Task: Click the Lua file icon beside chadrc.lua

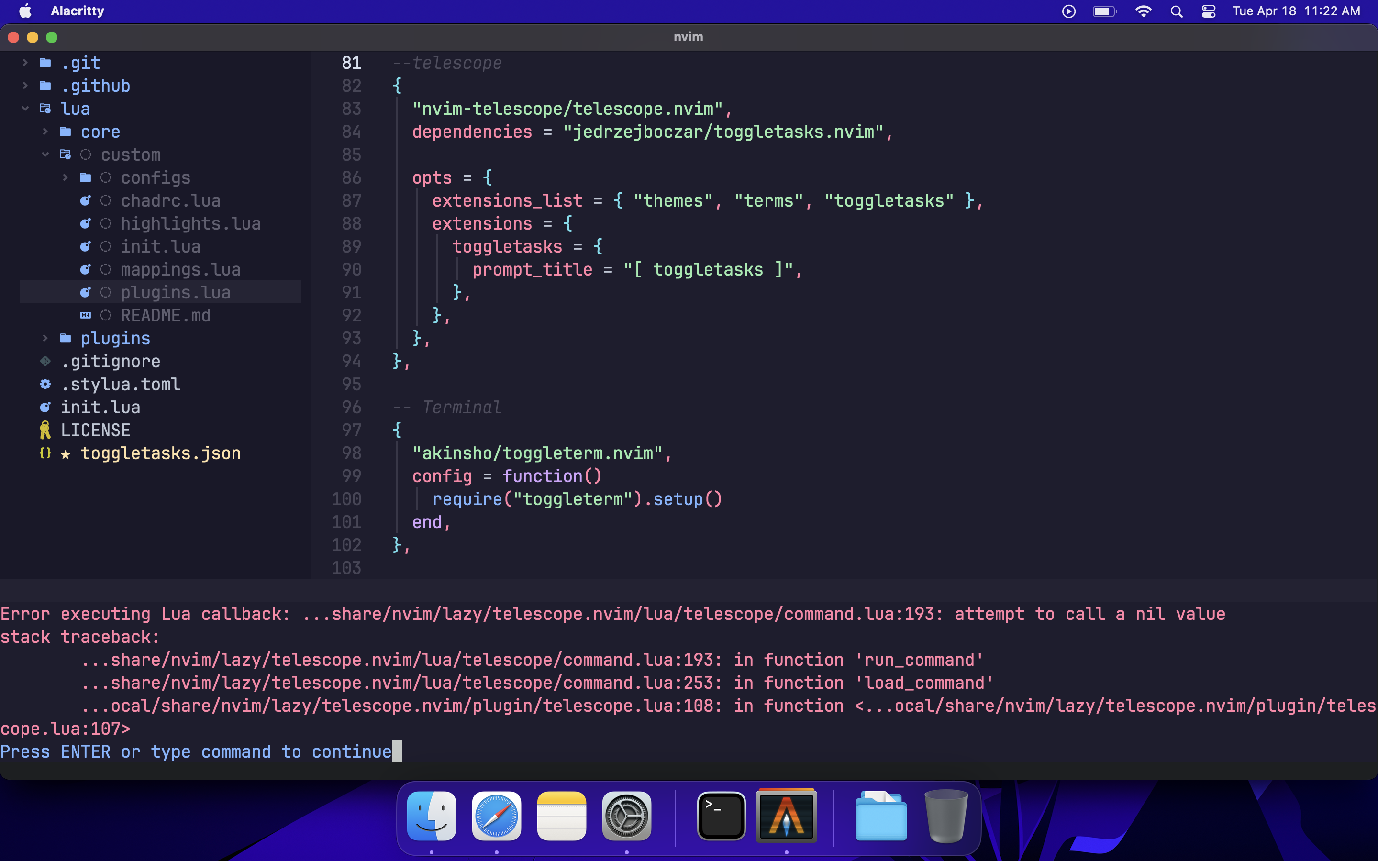Action: [86, 200]
